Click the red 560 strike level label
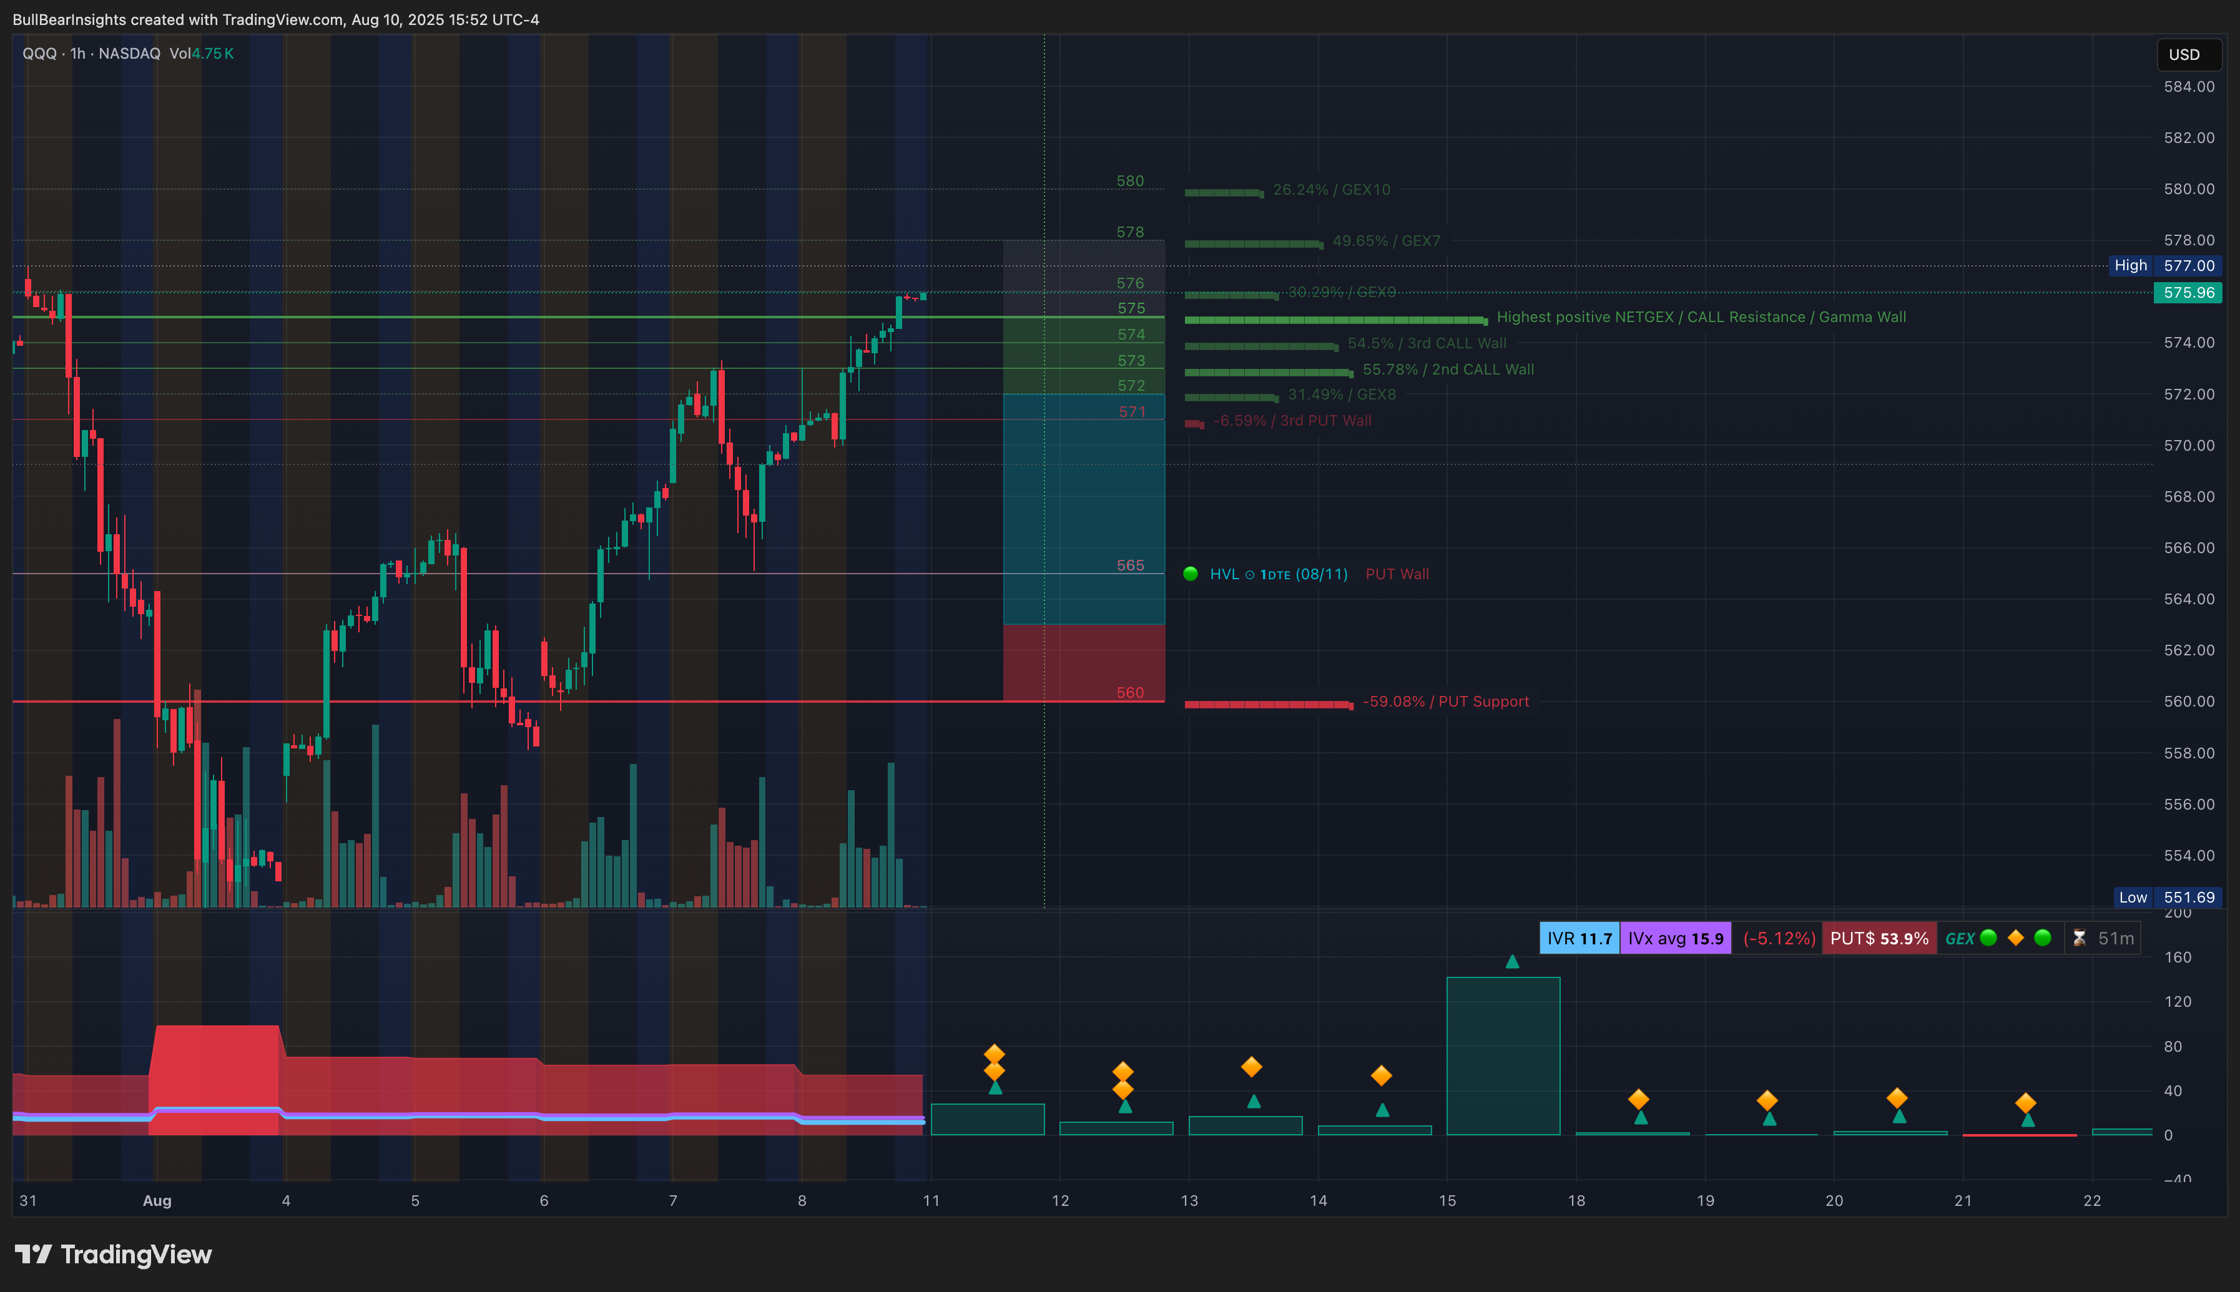The image size is (2240, 1292). pyautogui.click(x=1130, y=693)
